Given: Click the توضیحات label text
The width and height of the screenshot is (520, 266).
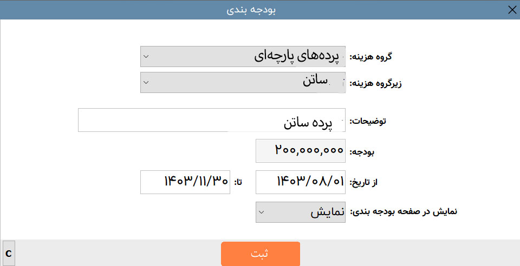Looking at the screenshot, I should [x=368, y=121].
